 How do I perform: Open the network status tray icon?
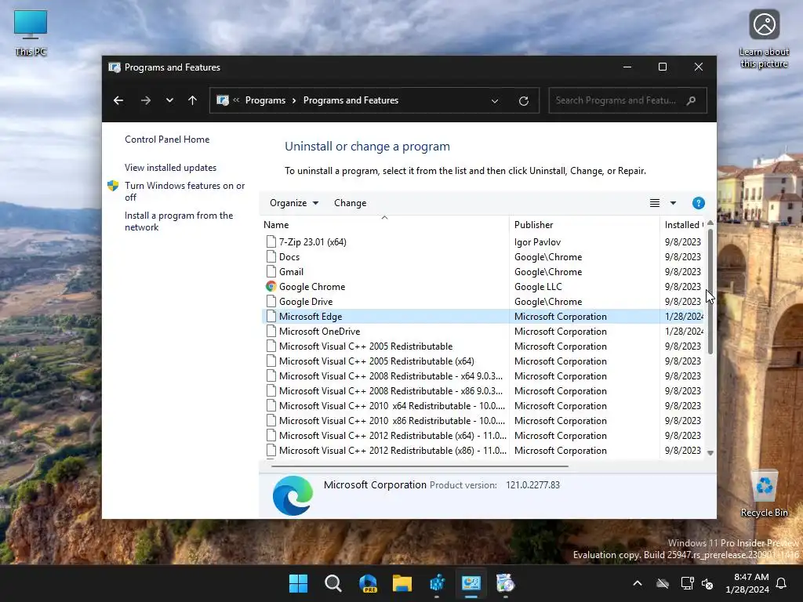coord(686,583)
